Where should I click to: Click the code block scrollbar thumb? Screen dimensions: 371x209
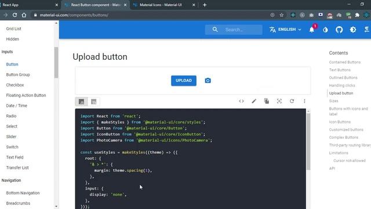click(x=308, y=142)
